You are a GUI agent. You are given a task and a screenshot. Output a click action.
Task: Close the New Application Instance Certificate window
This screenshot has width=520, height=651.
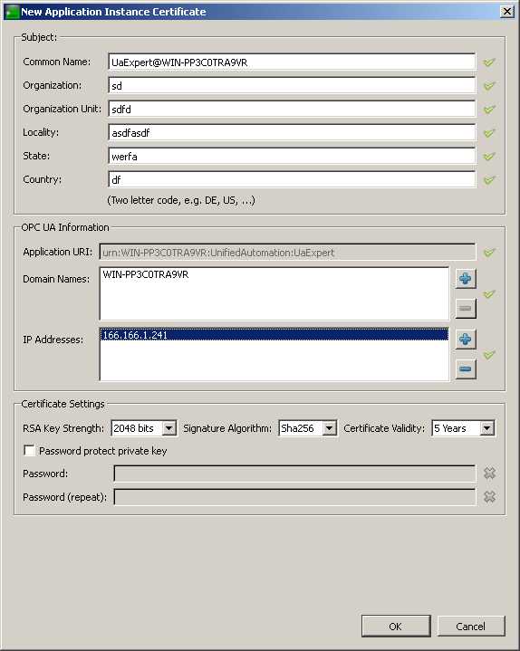(x=507, y=12)
